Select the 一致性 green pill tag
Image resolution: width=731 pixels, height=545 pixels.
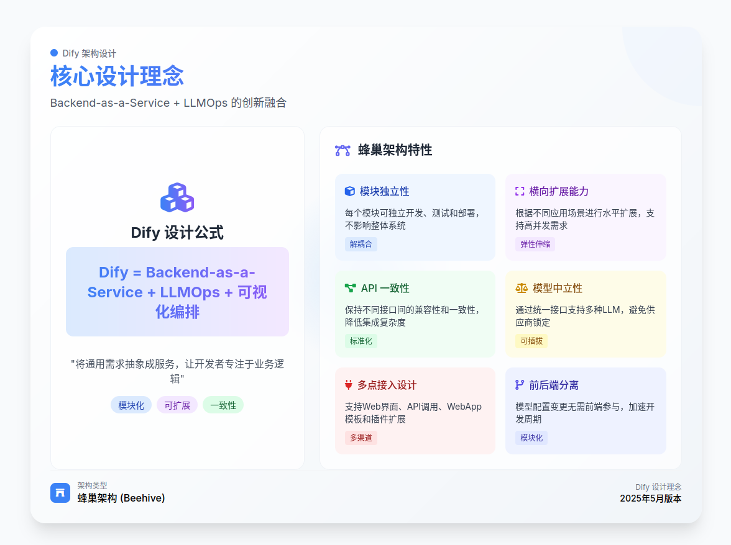[223, 405]
